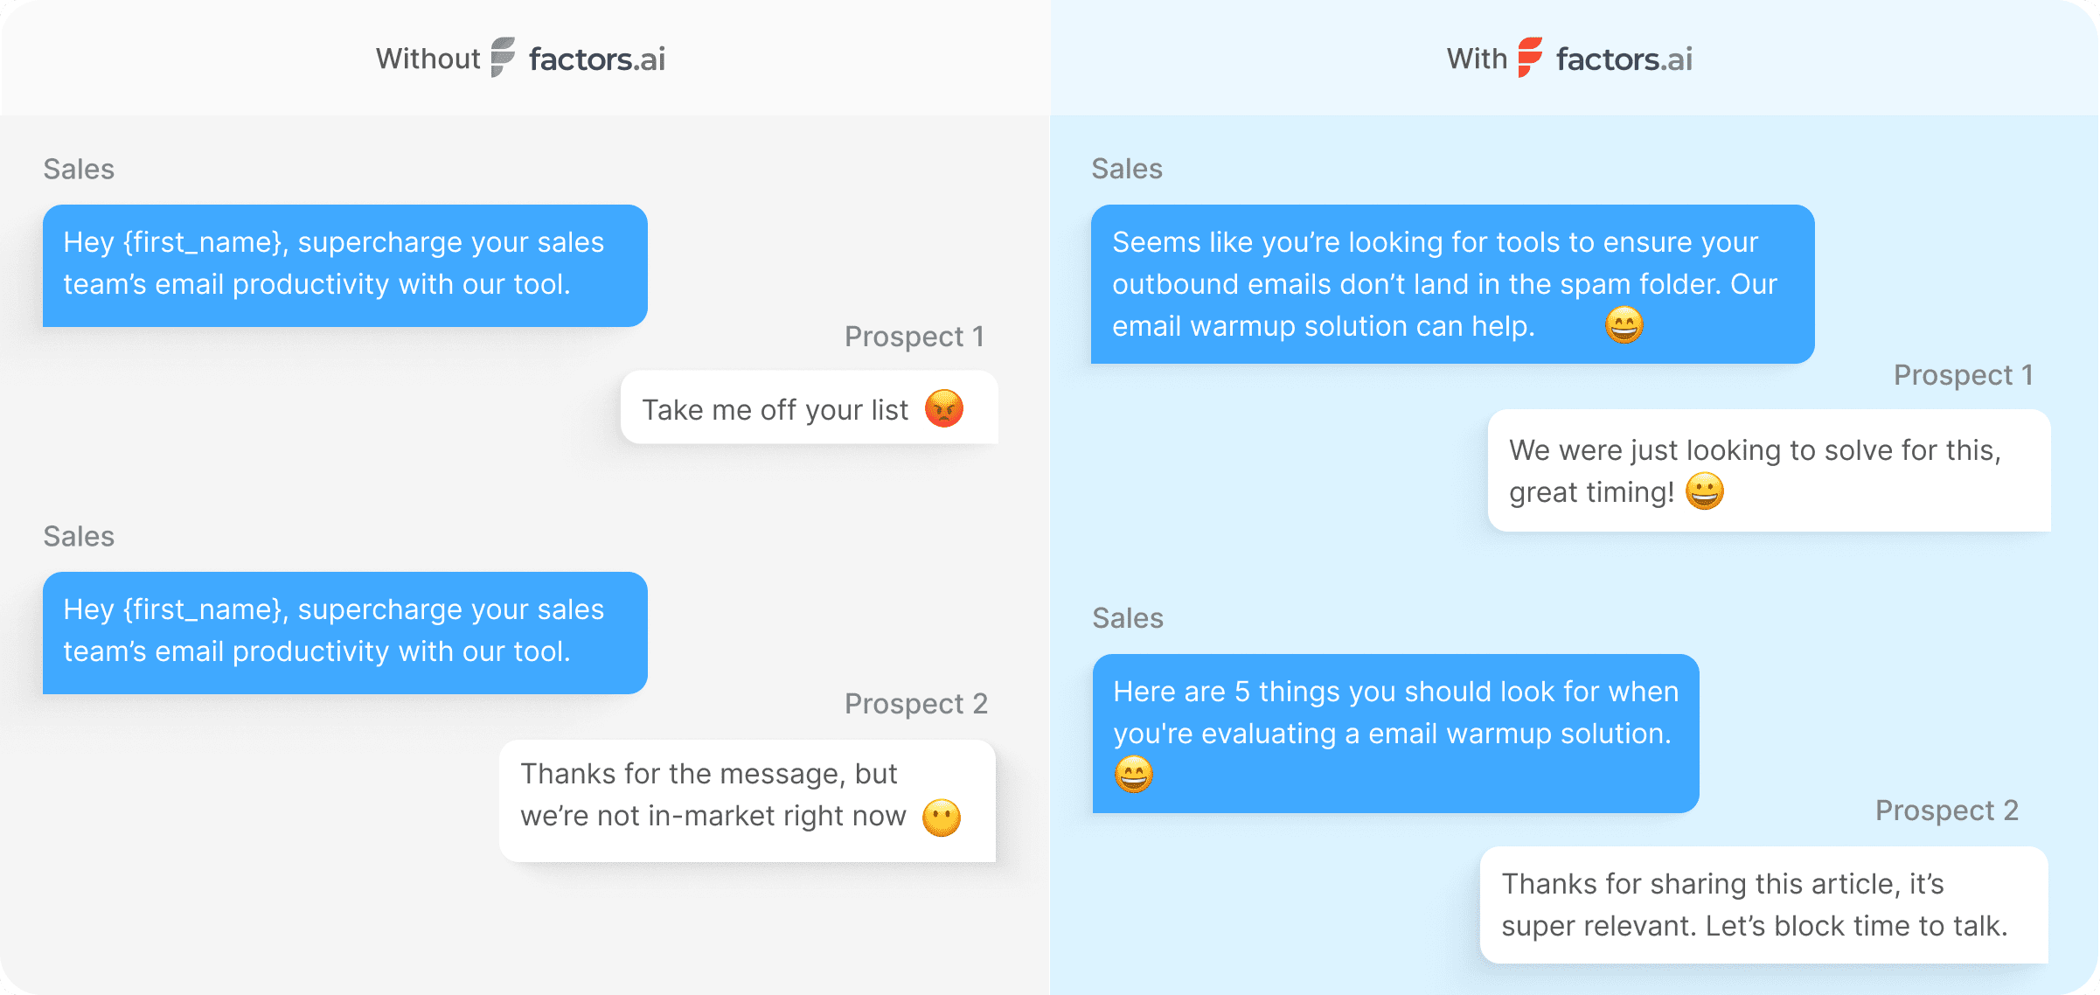
Task: Click grinning emoji below '5 things' message
Action: pyautogui.click(x=1134, y=774)
